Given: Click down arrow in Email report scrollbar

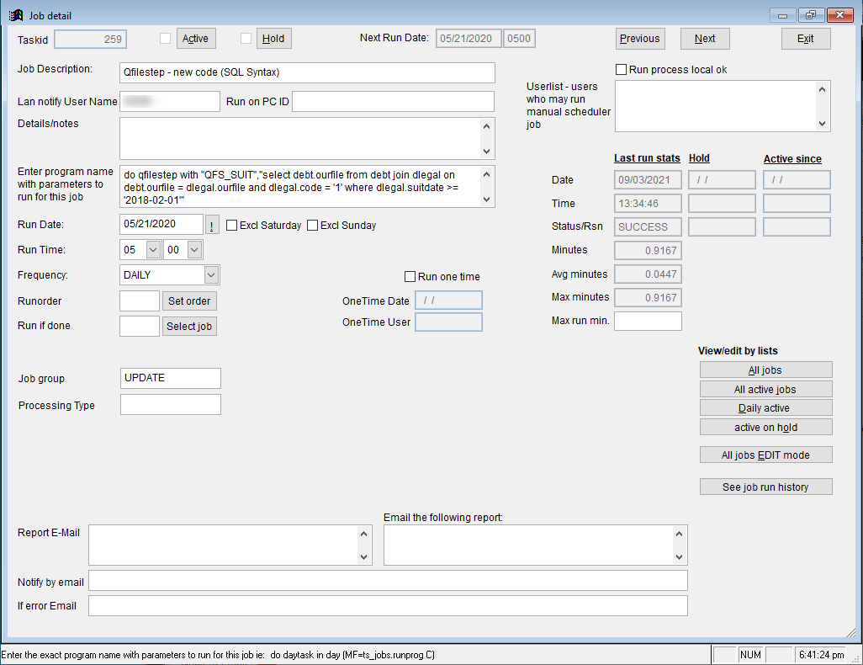Looking at the screenshot, I should pyautogui.click(x=679, y=557).
